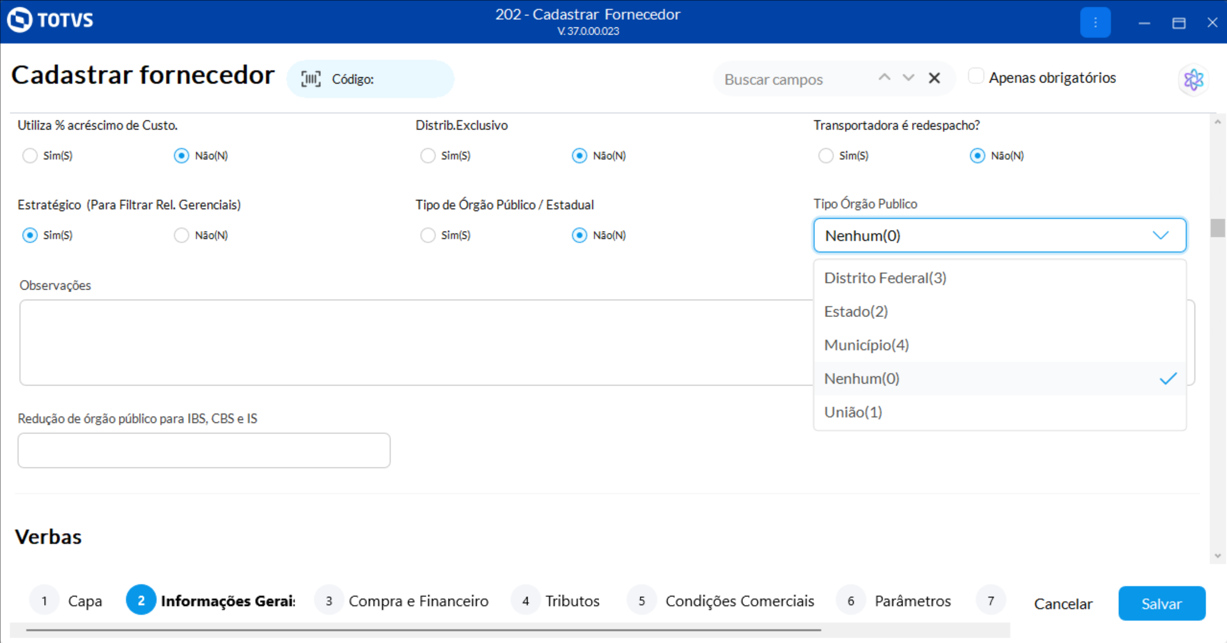The width and height of the screenshot is (1227, 643).
Task: Click the Redução de órgão público field
Action: 204,451
